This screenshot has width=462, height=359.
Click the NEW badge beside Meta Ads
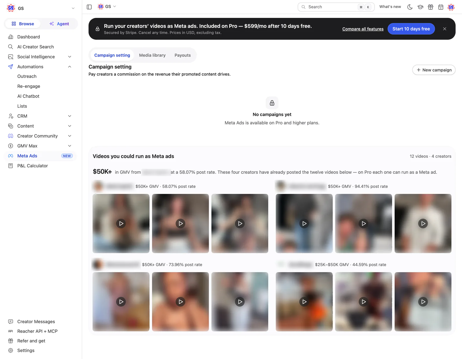67,156
